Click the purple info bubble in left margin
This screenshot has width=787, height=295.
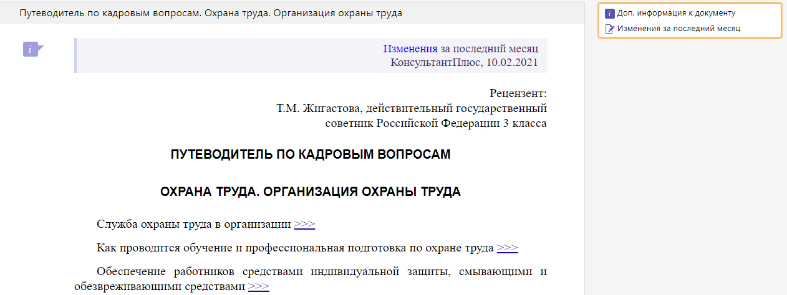click(x=32, y=49)
